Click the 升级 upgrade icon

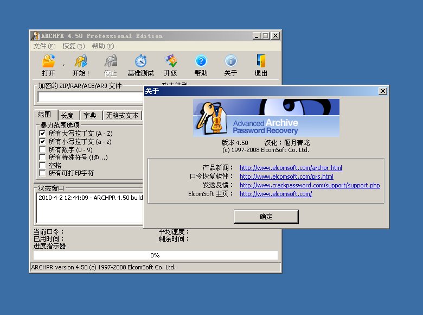(170, 65)
